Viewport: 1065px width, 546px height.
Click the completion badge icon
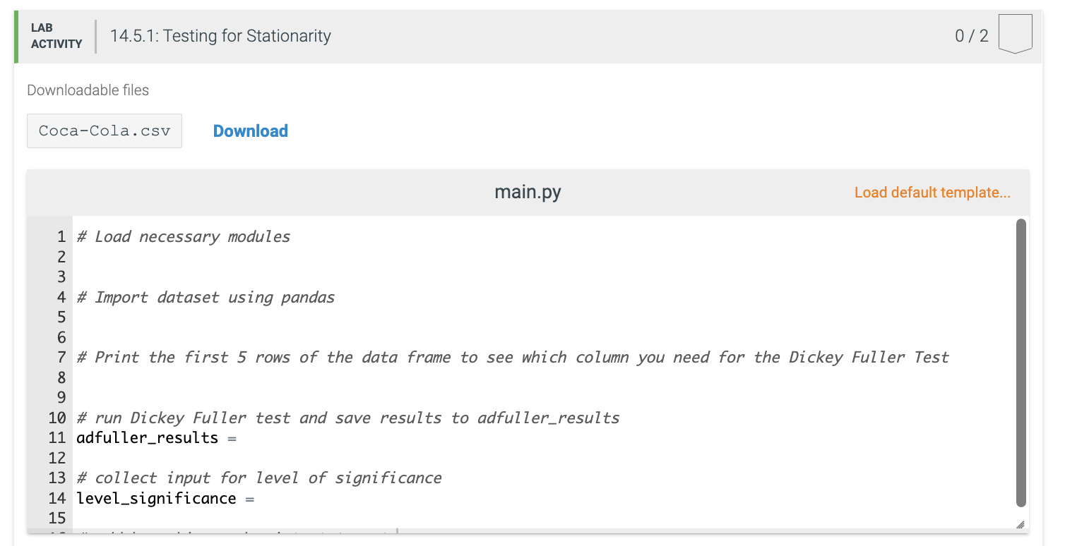click(x=1015, y=33)
